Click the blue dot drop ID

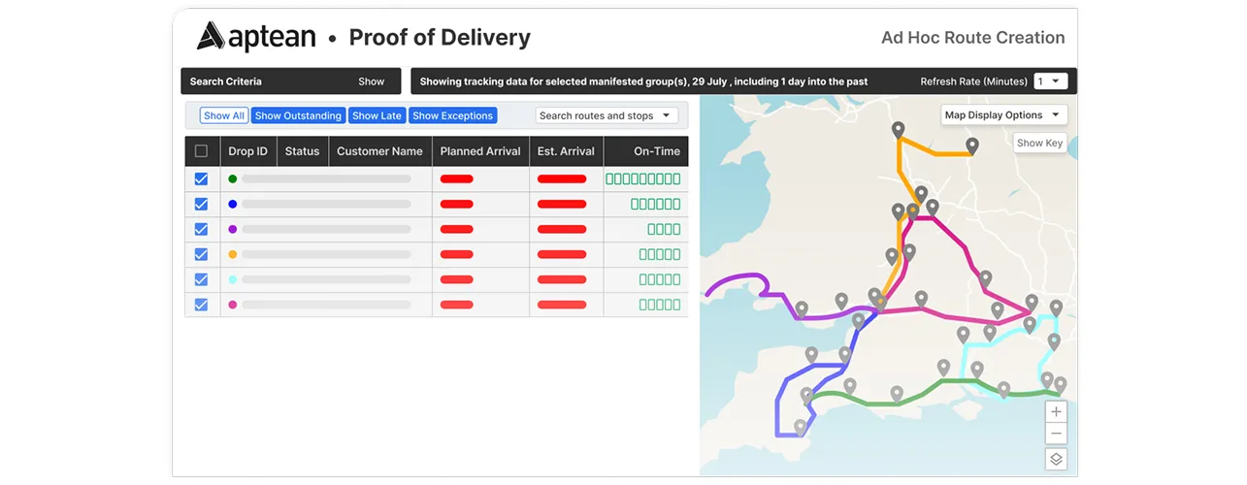click(232, 204)
